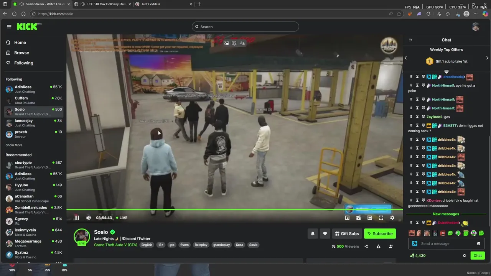Open browser downloads icon

click(457, 14)
